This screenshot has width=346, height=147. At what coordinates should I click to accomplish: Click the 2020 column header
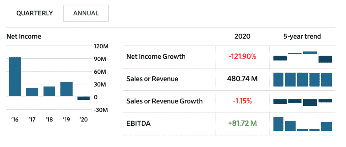pos(242,36)
